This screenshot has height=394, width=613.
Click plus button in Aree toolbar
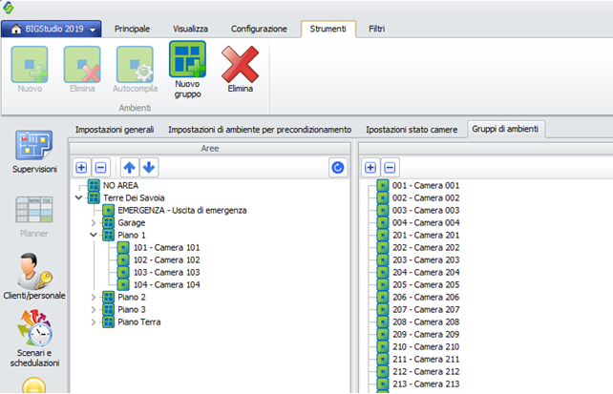[81, 168]
